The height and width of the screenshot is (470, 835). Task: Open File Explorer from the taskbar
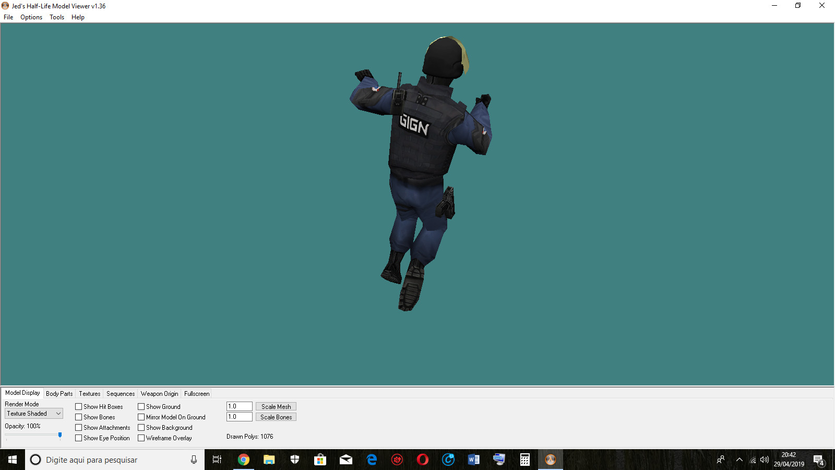point(269,460)
